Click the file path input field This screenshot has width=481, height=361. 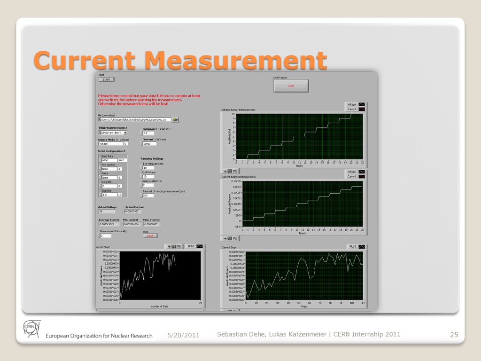point(134,119)
